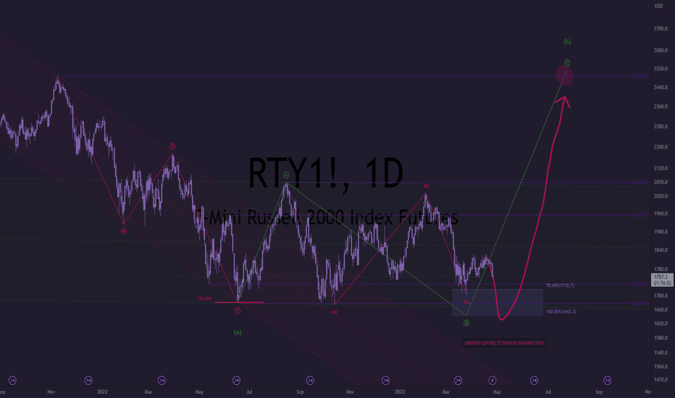
Task: Open the rollover marker just left of the 2022 label
Action: (88, 381)
